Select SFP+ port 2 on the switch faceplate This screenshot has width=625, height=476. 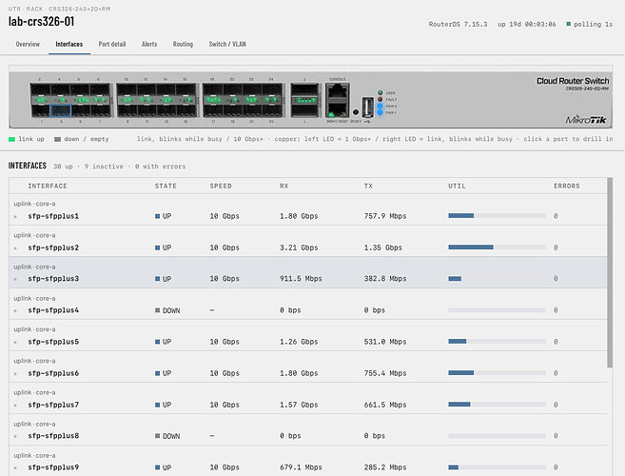pyautogui.click(x=41, y=89)
